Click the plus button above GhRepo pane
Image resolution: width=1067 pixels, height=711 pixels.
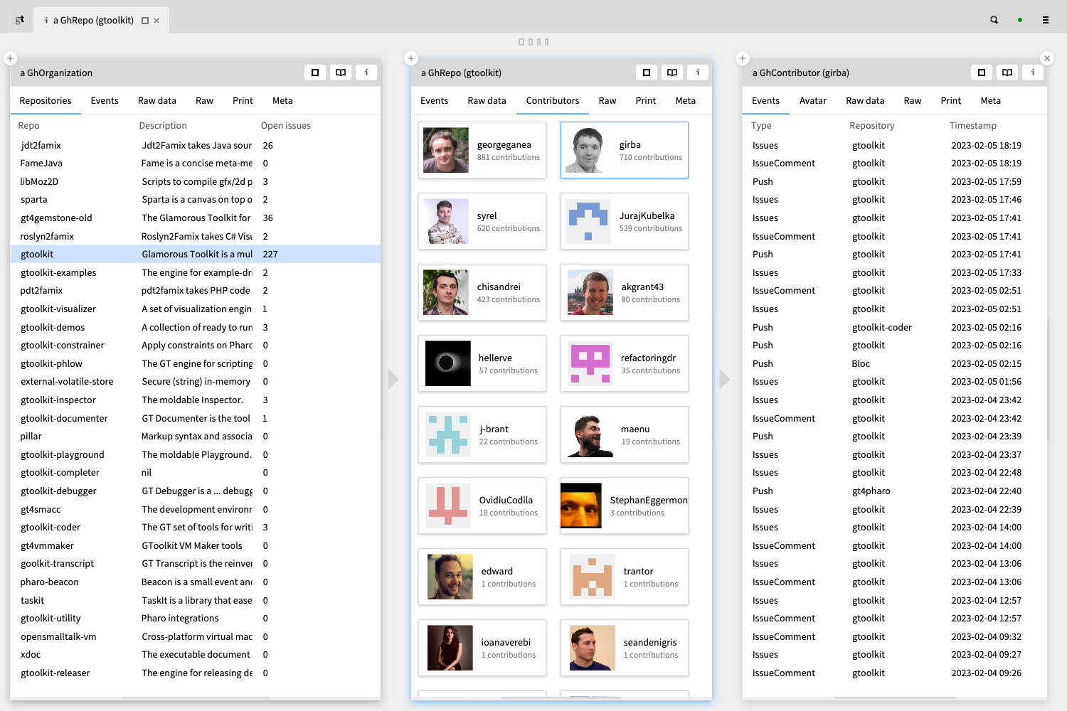[411, 58]
